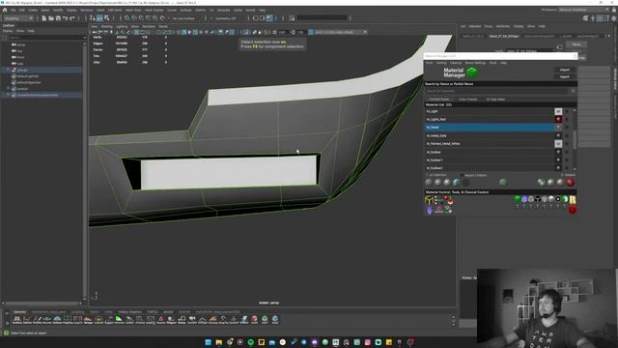Click the white swatch next to M_Painted_Metal_White
Viewport: 618px width, 348px height.
tap(558, 144)
